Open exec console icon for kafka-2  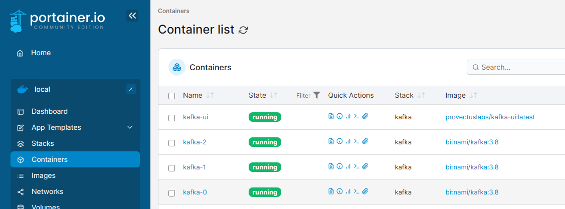(357, 141)
